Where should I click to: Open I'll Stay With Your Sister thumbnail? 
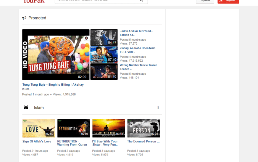click(x=109, y=129)
